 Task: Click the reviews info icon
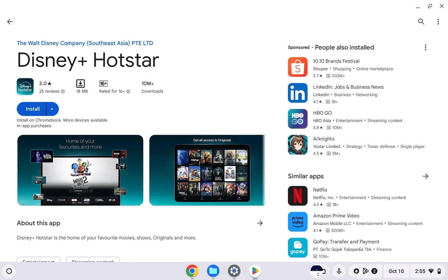coord(63,92)
